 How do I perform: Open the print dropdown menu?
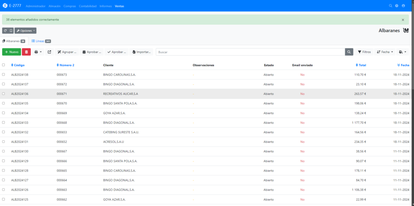38,52
